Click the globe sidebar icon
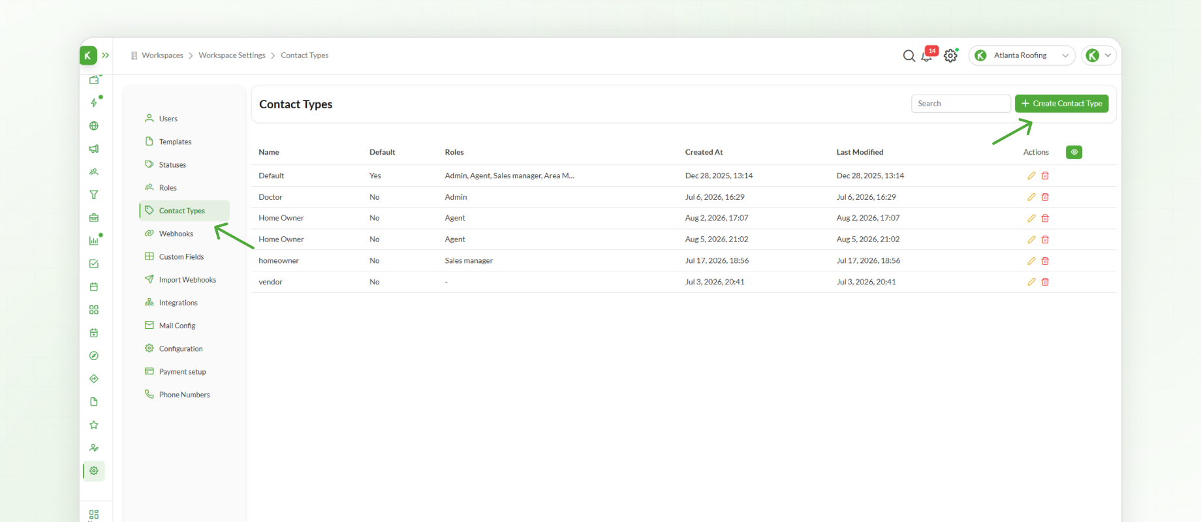Screen dimensions: 1201x522 94,126
